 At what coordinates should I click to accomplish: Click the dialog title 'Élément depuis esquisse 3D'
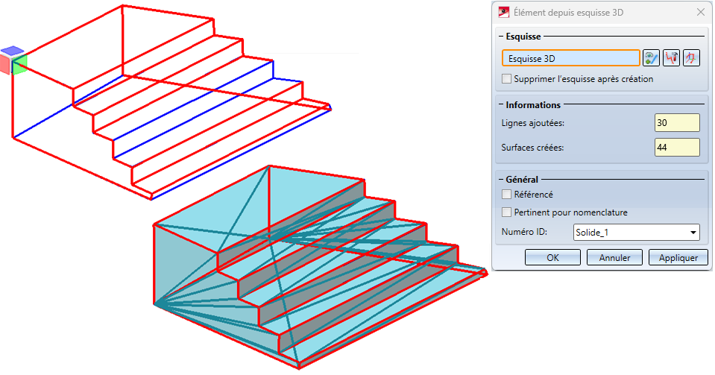click(568, 13)
